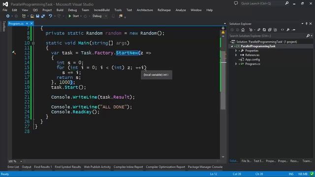The height and width of the screenshot is (177, 315).
Task: Open the Debug menu
Action: 72,10
